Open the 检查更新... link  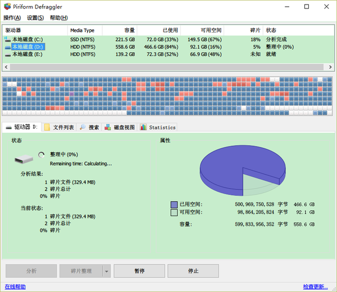(315, 286)
